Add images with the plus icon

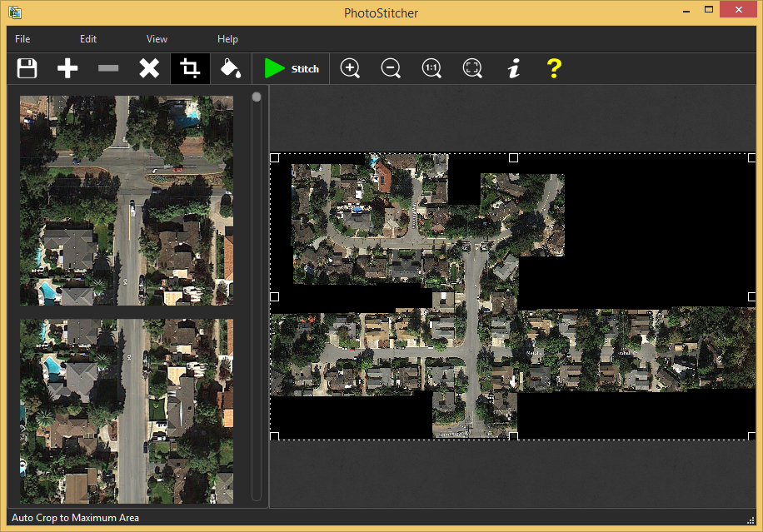tap(67, 68)
